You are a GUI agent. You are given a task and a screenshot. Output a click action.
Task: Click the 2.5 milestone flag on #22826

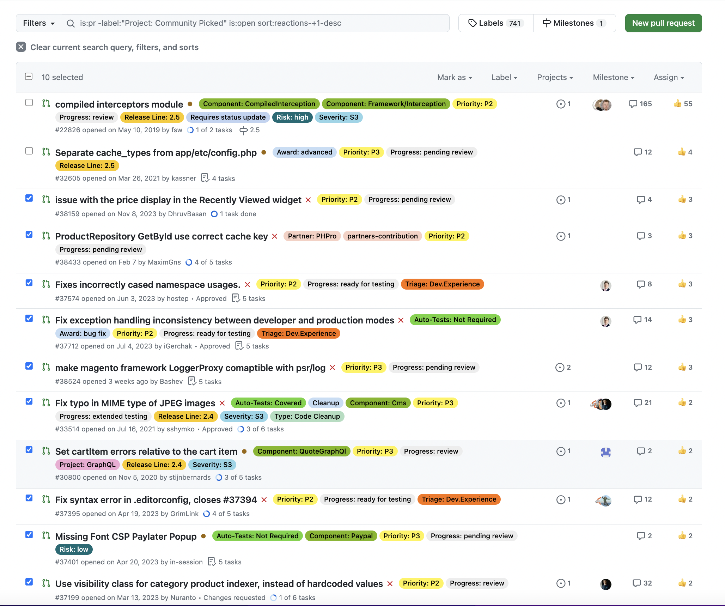[x=250, y=130]
